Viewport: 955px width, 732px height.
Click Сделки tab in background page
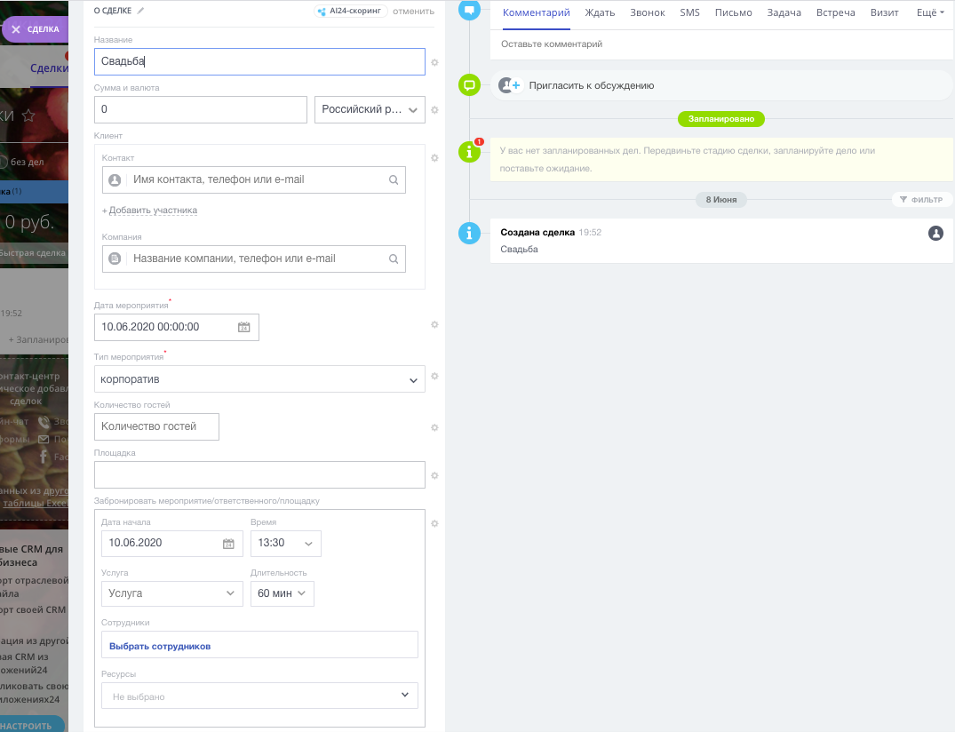click(49, 68)
